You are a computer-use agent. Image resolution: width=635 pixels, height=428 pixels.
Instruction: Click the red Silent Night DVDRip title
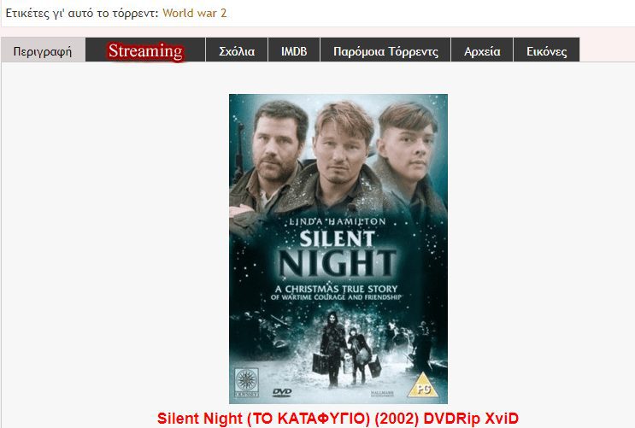tap(338, 418)
